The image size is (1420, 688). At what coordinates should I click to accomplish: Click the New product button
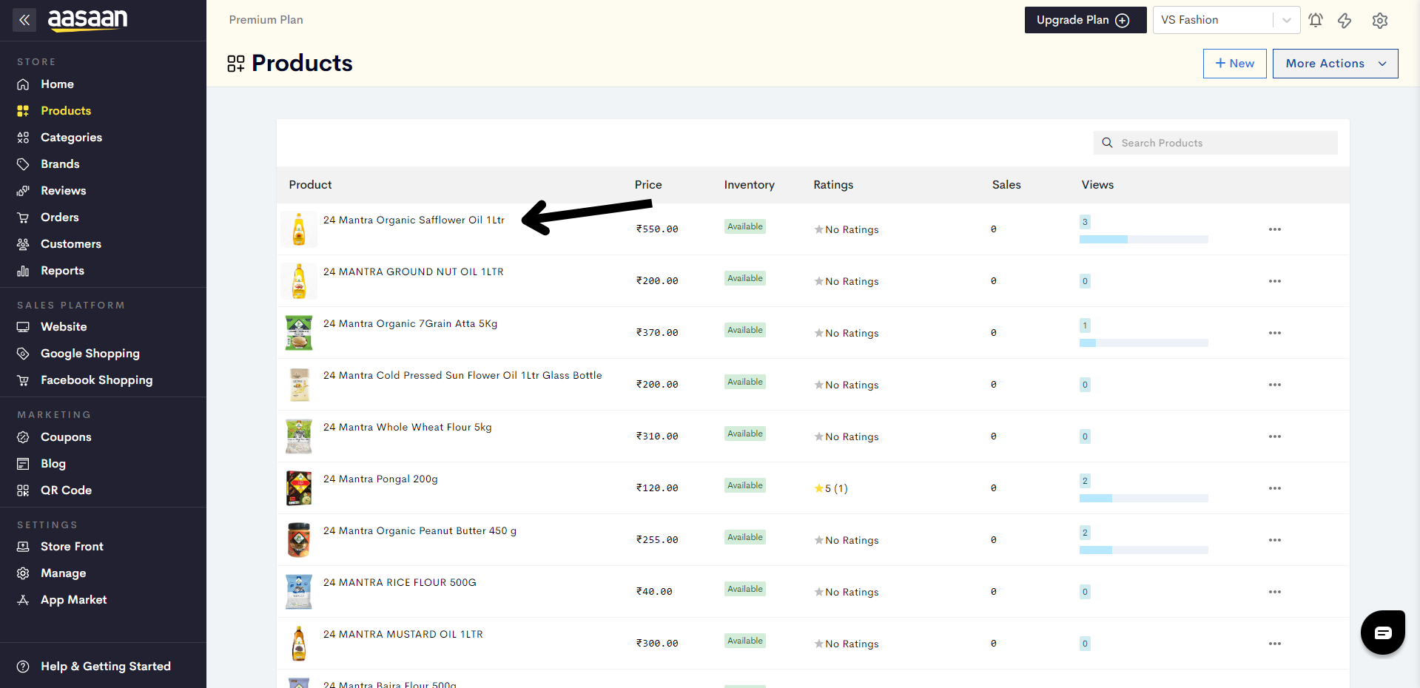[x=1234, y=64]
